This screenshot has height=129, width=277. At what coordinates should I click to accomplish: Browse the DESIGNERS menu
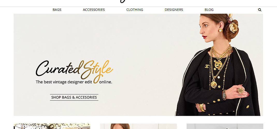174,10
